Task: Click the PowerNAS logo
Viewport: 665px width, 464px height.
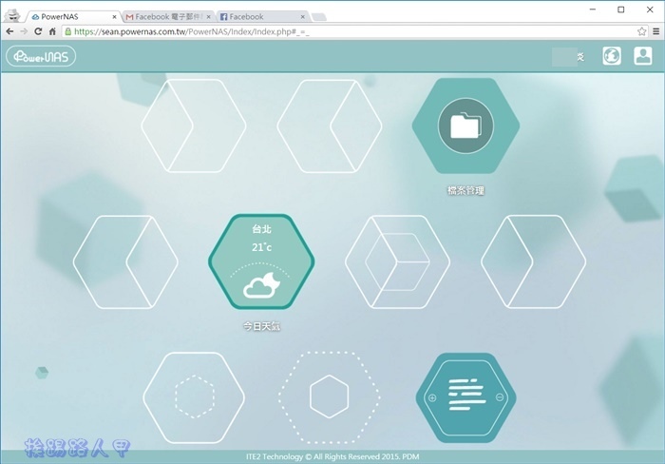Action: [41, 56]
